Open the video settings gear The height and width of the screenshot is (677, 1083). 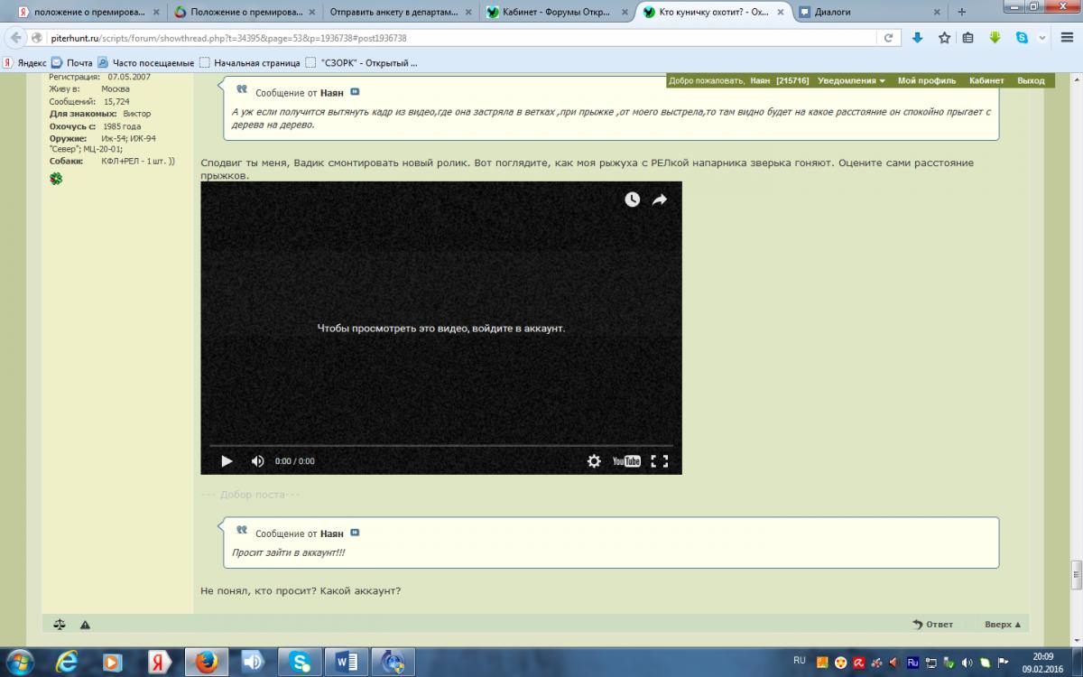point(594,461)
